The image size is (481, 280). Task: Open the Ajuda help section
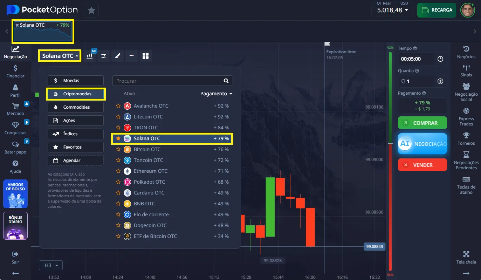coord(15,167)
